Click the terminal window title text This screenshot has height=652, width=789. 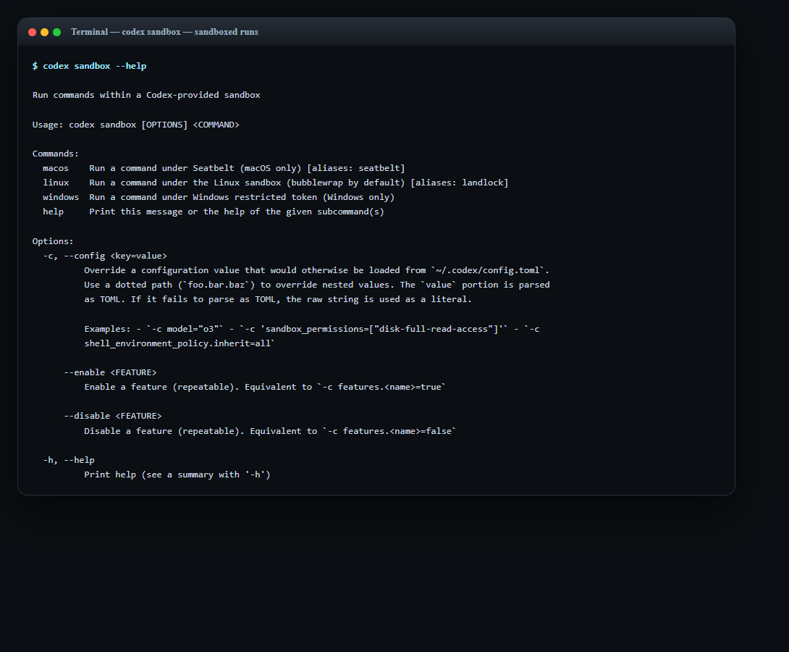[164, 32]
